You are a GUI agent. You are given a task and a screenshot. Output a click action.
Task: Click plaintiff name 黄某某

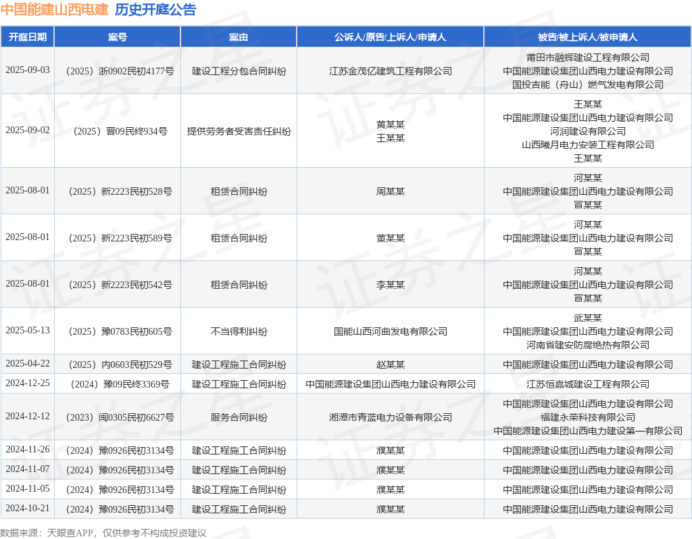(391, 124)
